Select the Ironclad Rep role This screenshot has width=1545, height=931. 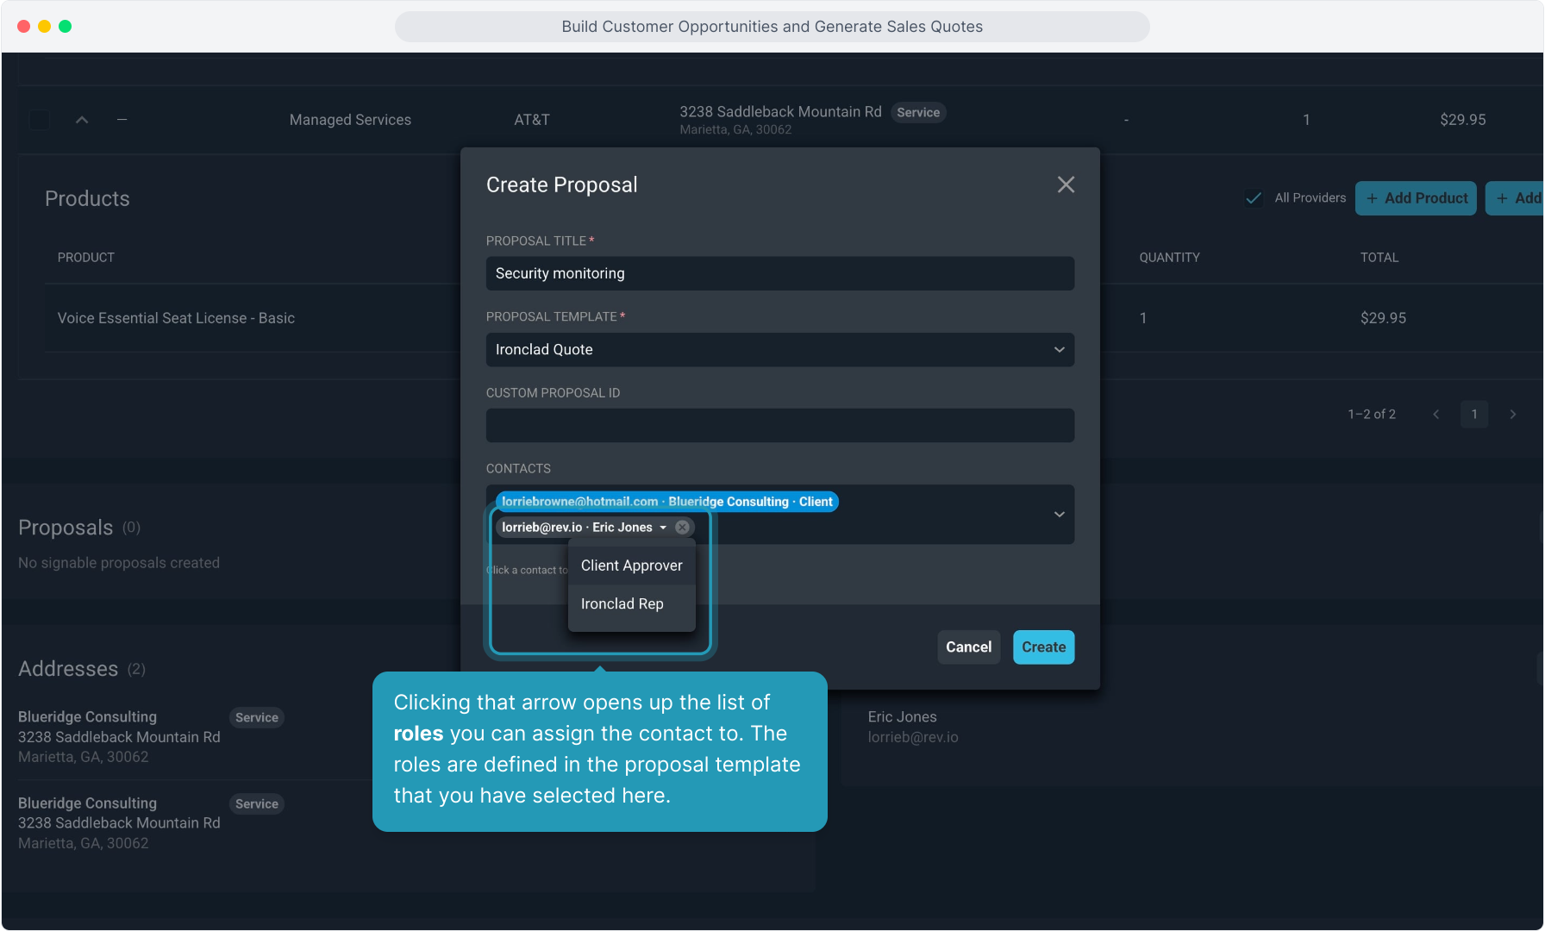click(x=622, y=604)
